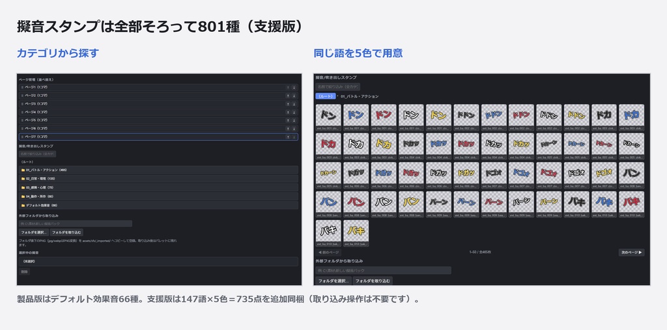Focus the external folder path field, left panel
Viewport: 667px width, 330px height.
pyautogui.click(x=76, y=224)
